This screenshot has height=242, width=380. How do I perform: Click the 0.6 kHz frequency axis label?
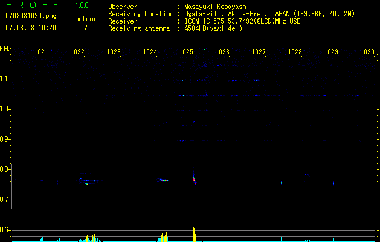click(5, 230)
